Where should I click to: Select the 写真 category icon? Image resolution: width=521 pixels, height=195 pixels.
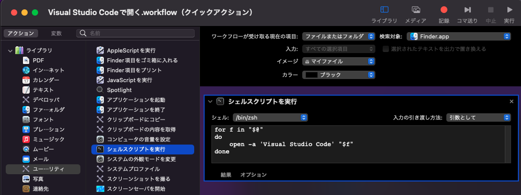click(26, 179)
